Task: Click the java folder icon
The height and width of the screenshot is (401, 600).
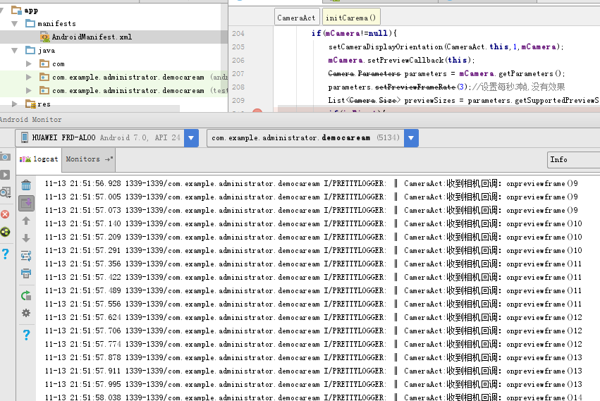Action: click(30, 50)
